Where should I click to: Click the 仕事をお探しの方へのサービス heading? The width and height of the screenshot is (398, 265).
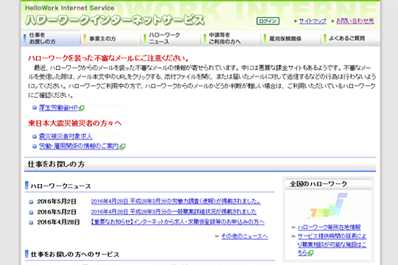(x=75, y=255)
